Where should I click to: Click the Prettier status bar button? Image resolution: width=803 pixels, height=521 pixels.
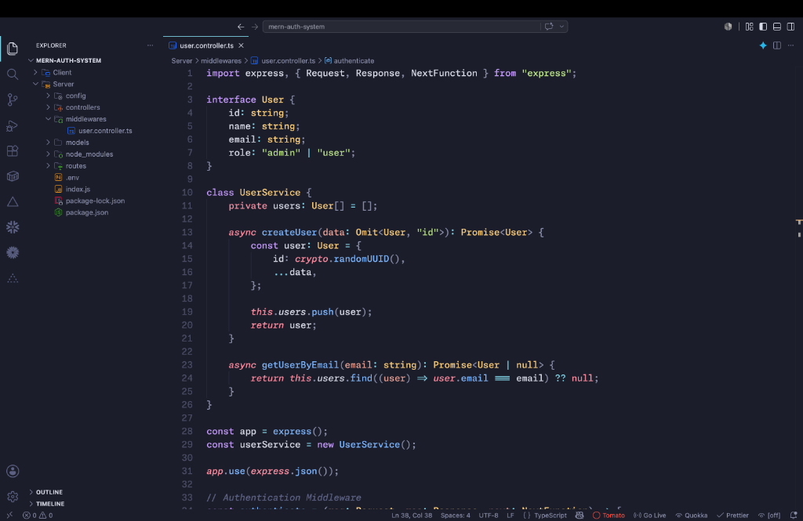click(x=733, y=516)
